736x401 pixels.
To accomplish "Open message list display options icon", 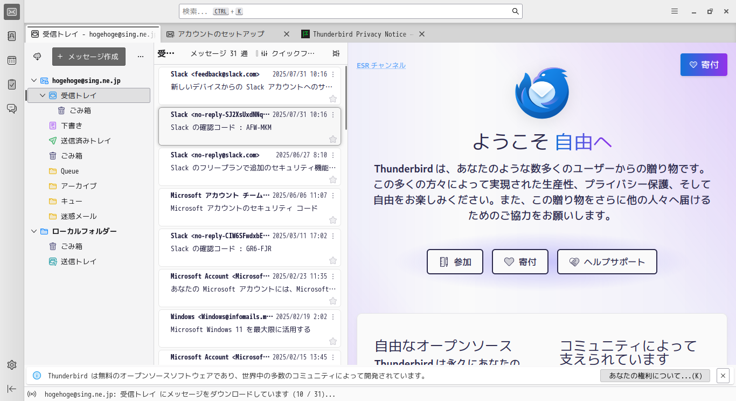I will pos(336,53).
